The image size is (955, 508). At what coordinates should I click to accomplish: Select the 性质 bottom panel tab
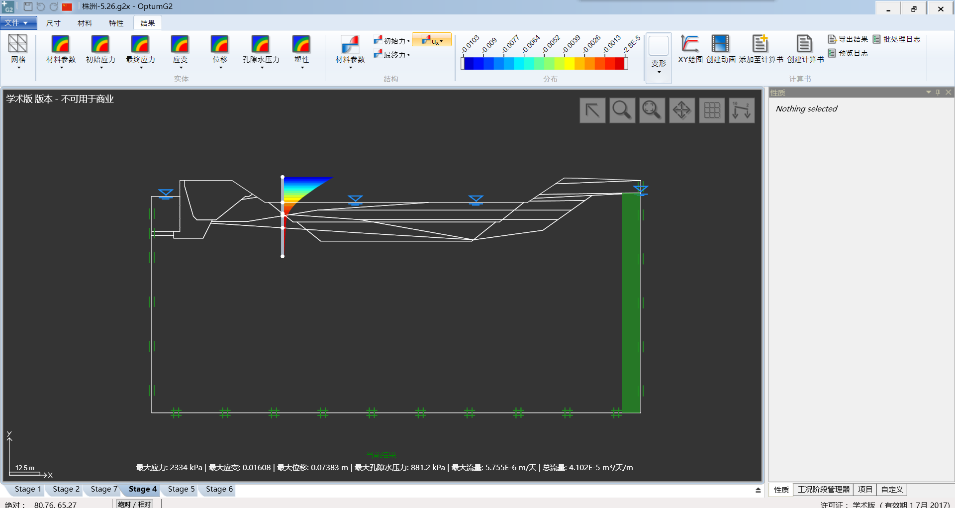[x=781, y=490]
